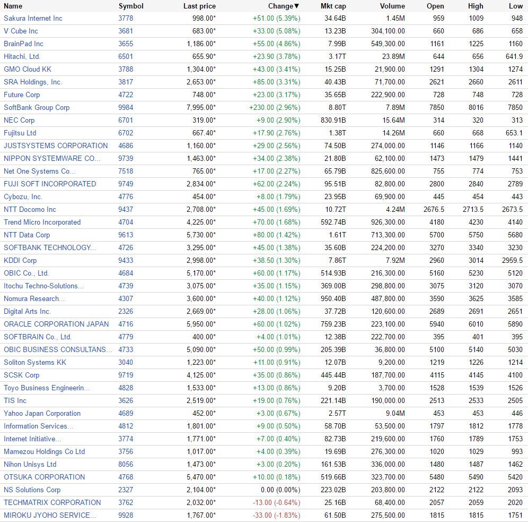Open NTT Docomo Inc link

(30, 209)
